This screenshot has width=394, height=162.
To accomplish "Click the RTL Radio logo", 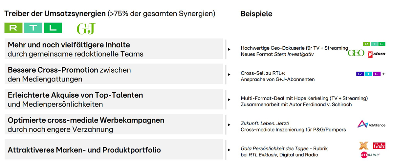I will pos(370,154).
